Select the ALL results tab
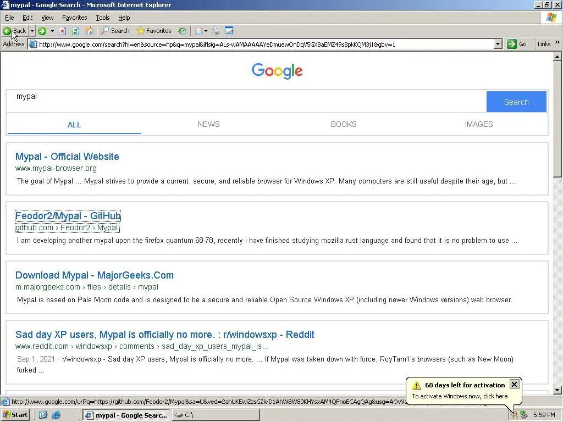The height and width of the screenshot is (422, 563). 74,125
